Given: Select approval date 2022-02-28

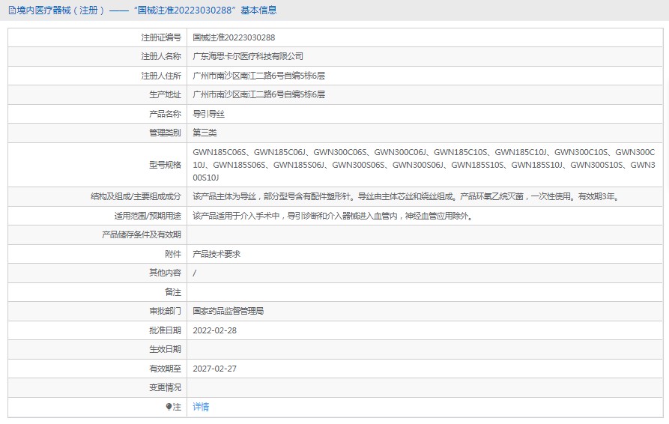Looking at the screenshot, I should [x=214, y=330].
